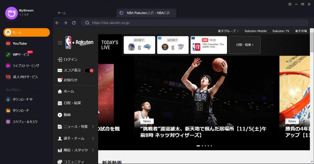Toggle the NBA site hamburger menu
Image resolution: width=314 pixels, height=164 pixels.
point(60,43)
